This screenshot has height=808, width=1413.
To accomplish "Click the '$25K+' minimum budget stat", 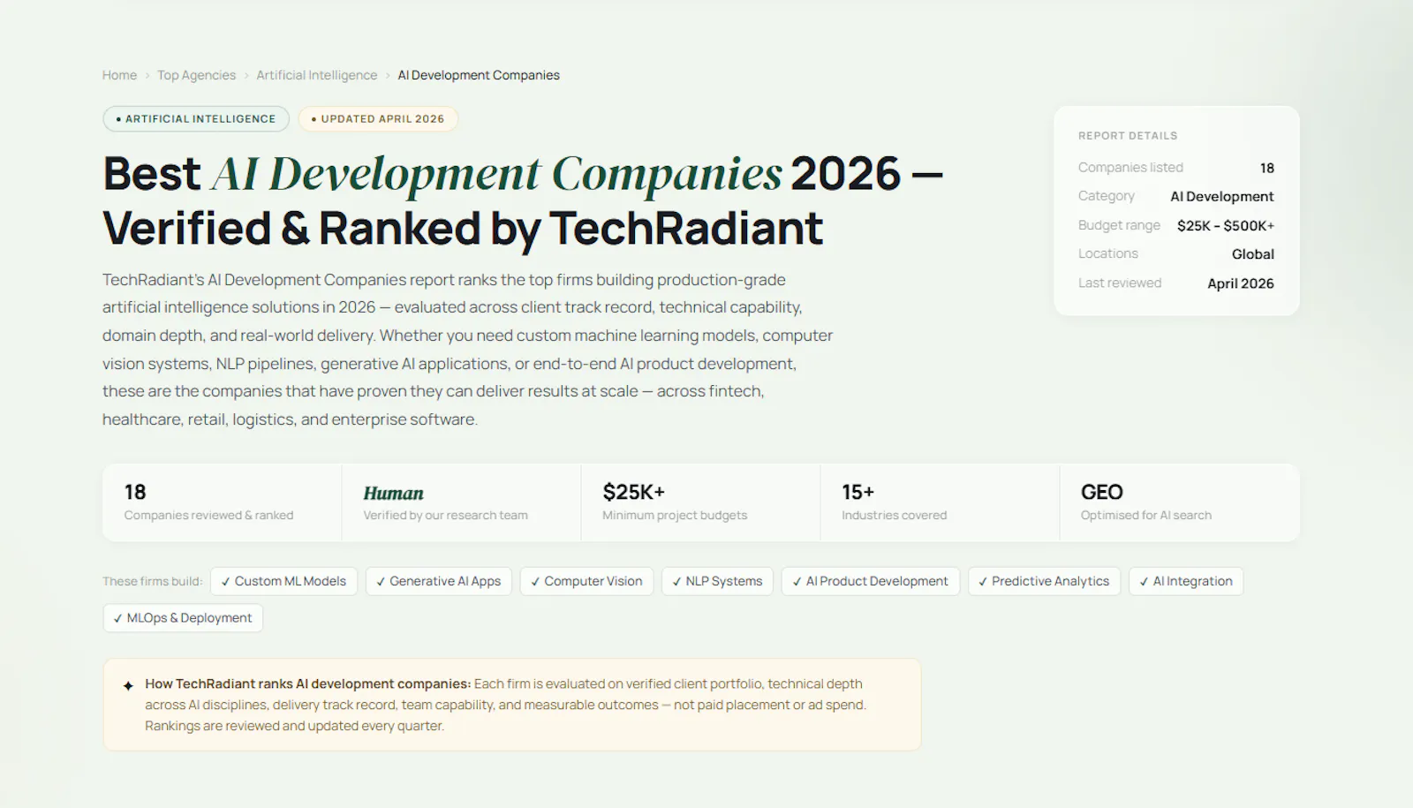I will click(x=634, y=492).
